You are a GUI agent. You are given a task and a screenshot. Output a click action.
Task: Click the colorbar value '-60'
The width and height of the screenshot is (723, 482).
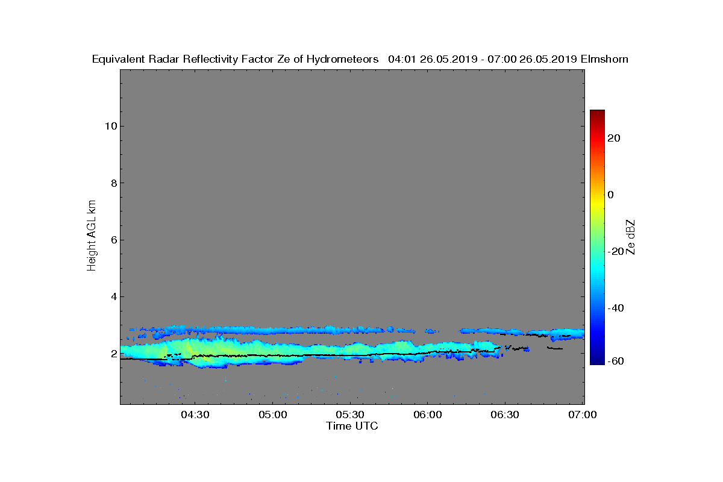615,361
